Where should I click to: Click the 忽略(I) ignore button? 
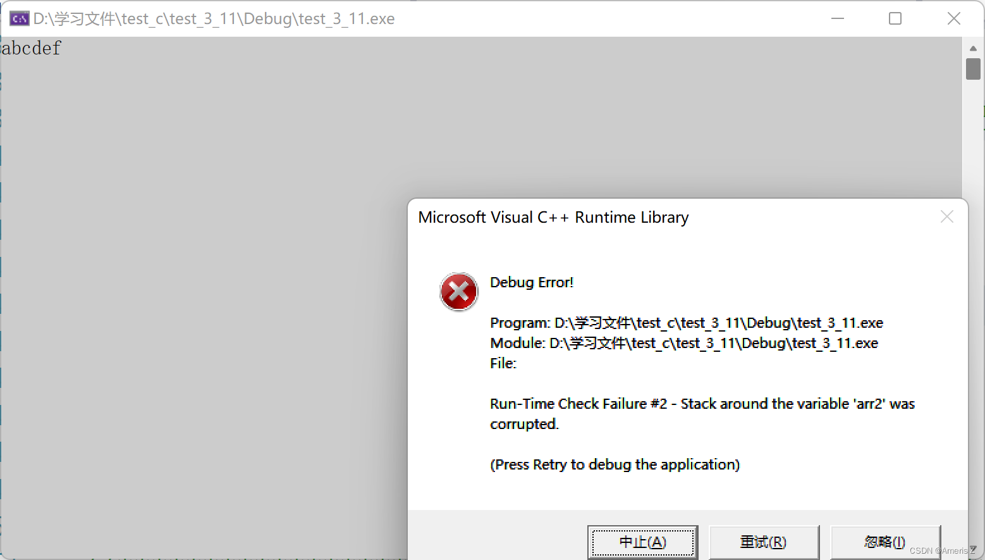tap(885, 542)
